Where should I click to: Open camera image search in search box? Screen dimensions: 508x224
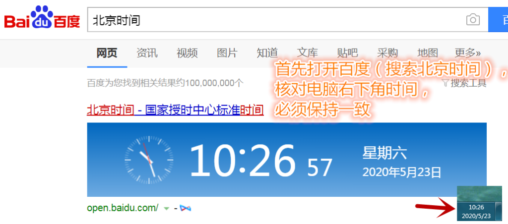[x=473, y=20]
